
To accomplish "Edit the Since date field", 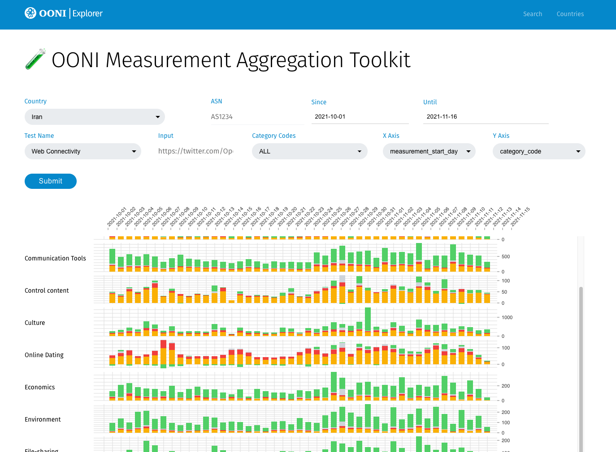I will point(360,117).
